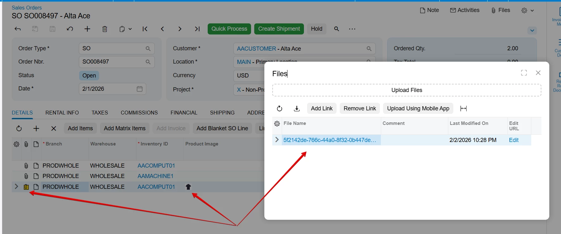Click Add Matrix Items button
561x234 pixels.
coord(125,128)
